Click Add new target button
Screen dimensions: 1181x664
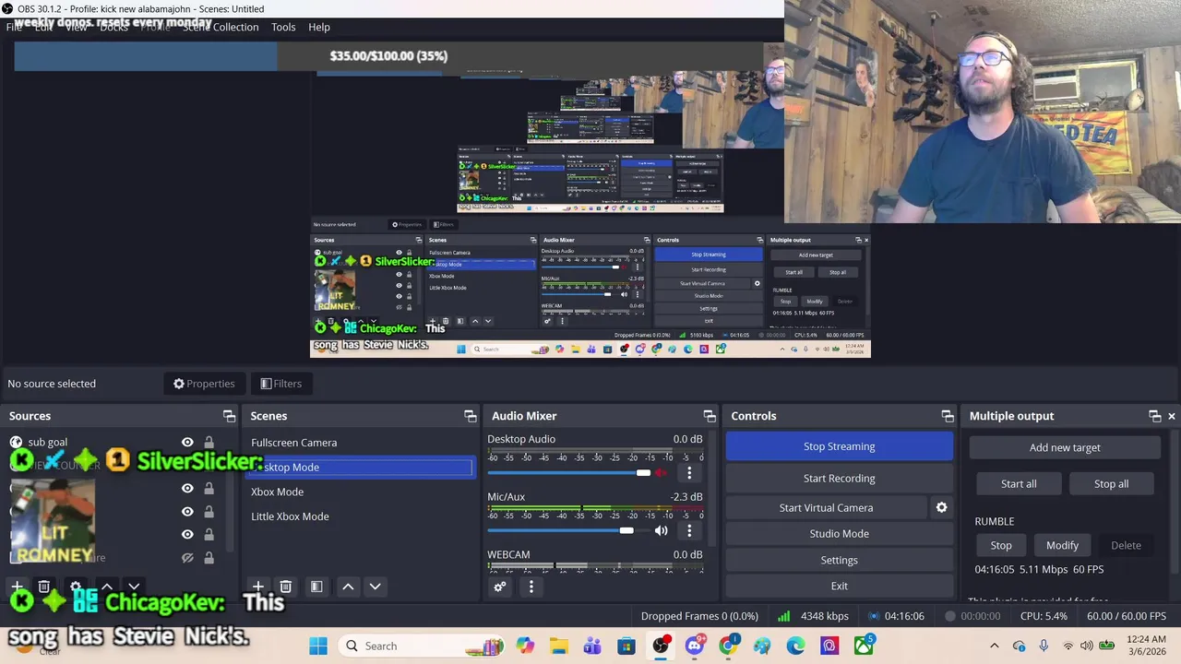click(x=1065, y=447)
